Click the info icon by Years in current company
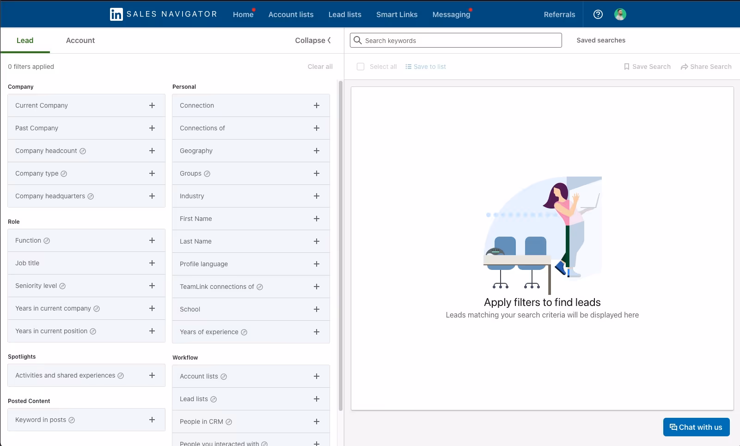Viewport: 740px width, 446px height. click(x=97, y=309)
